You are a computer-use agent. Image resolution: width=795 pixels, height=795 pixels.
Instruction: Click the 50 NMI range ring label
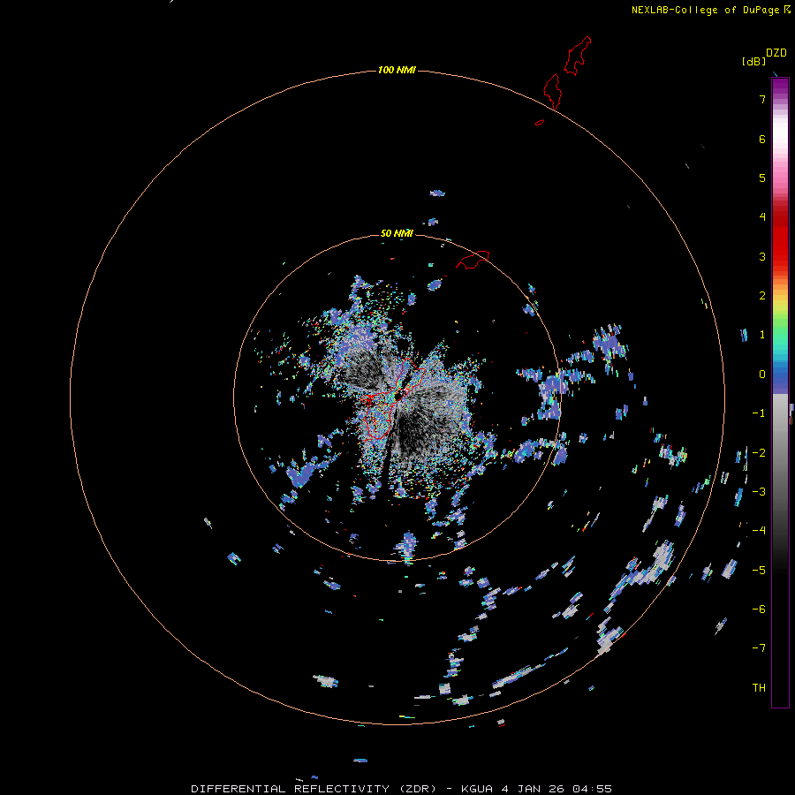pos(397,233)
